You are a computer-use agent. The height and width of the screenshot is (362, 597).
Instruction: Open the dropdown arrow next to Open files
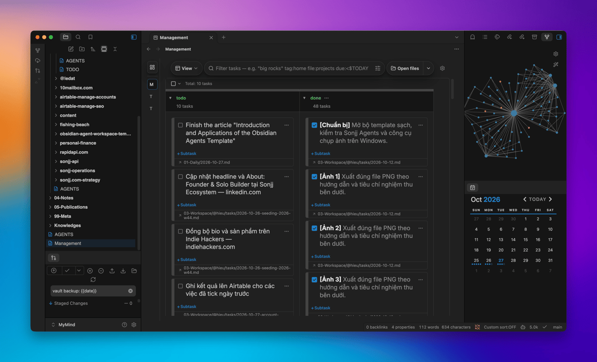click(428, 68)
